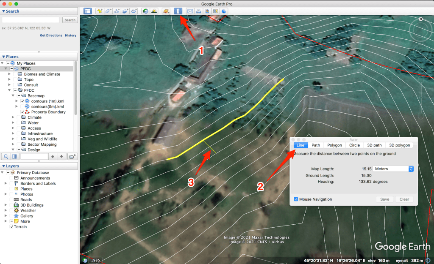Image resolution: width=434 pixels, height=264 pixels.
Task: Switch to the 3D path tab
Action: (x=375, y=145)
